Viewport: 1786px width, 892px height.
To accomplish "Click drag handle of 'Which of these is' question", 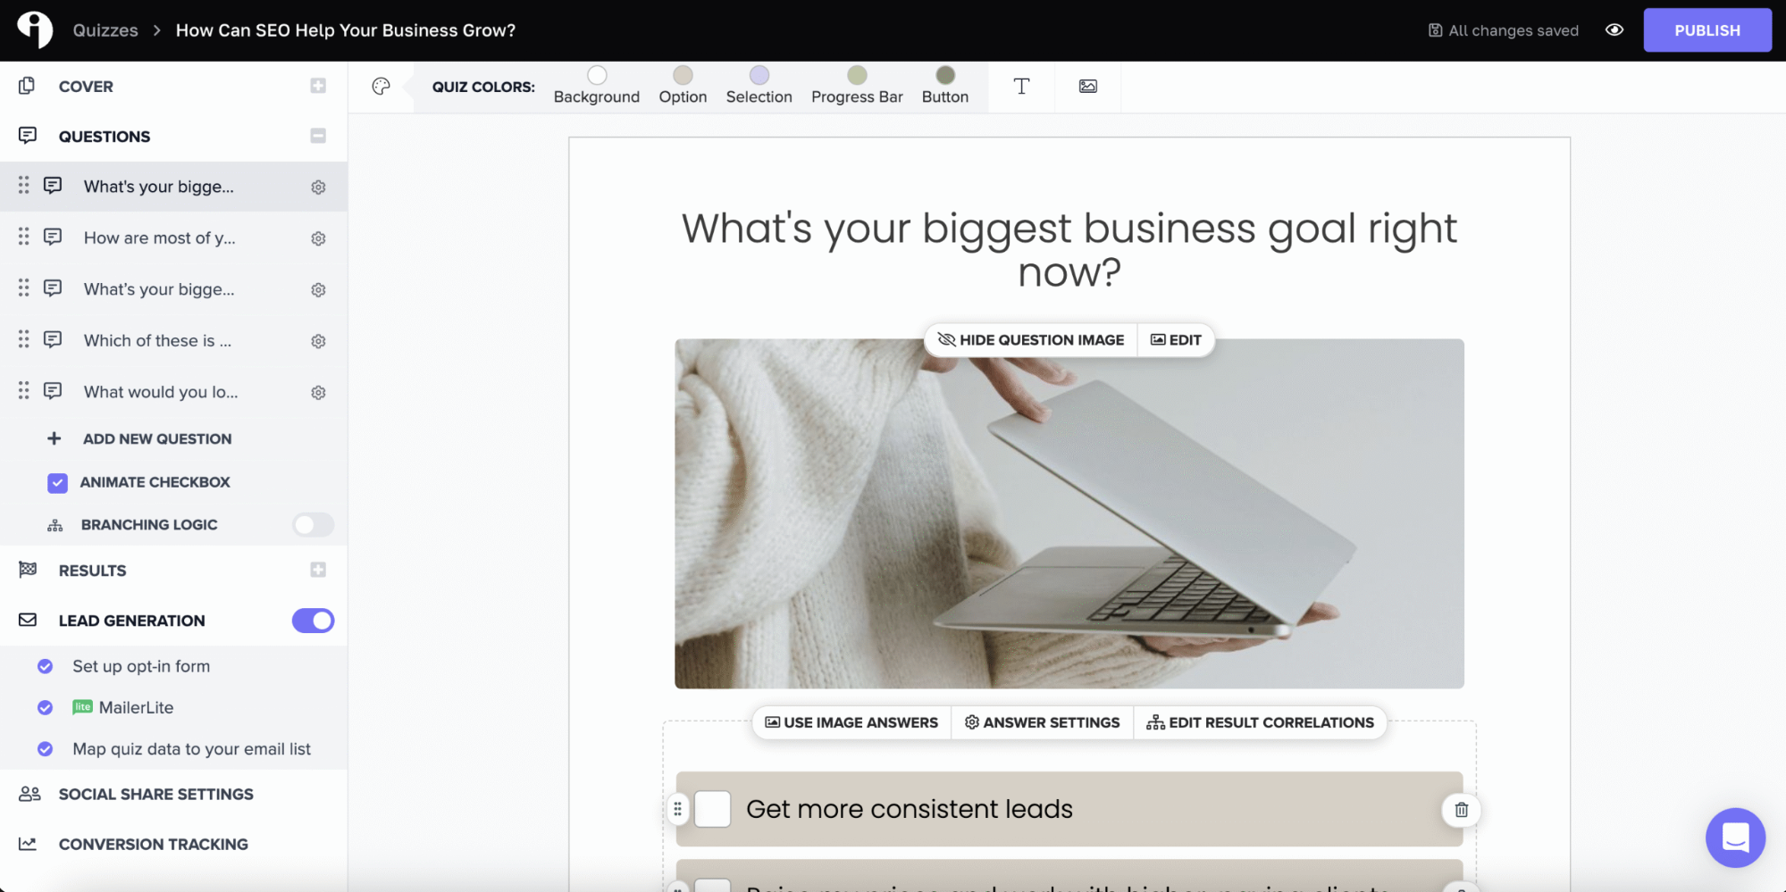I will tap(24, 340).
